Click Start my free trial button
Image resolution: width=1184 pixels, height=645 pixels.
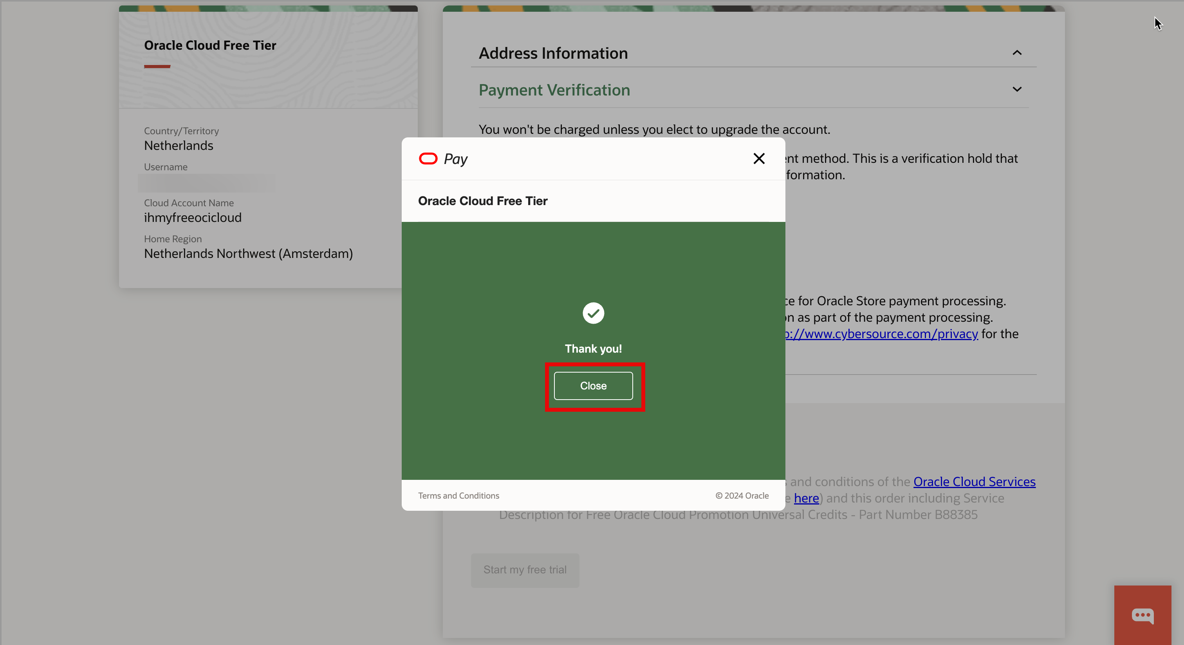pyautogui.click(x=525, y=569)
